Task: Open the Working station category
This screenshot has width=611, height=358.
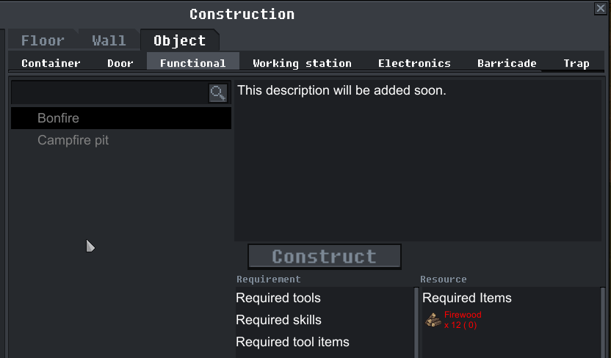Action: pyautogui.click(x=302, y=63)
